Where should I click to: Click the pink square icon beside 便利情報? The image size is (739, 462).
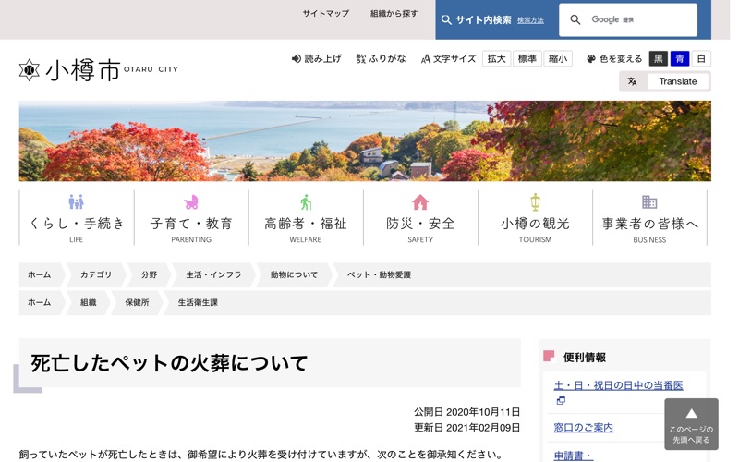(x=549, y=356)
